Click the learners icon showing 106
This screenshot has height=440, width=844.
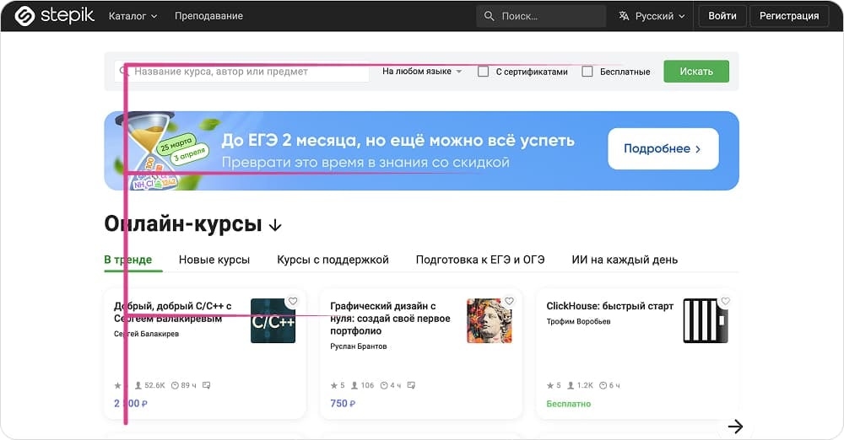[x=354, y=385]
